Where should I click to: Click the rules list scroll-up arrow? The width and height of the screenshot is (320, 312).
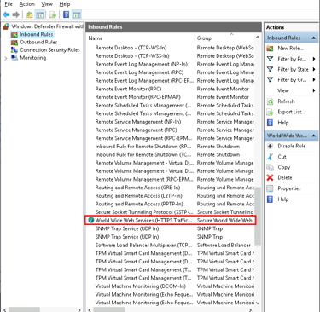coord(258,38)
